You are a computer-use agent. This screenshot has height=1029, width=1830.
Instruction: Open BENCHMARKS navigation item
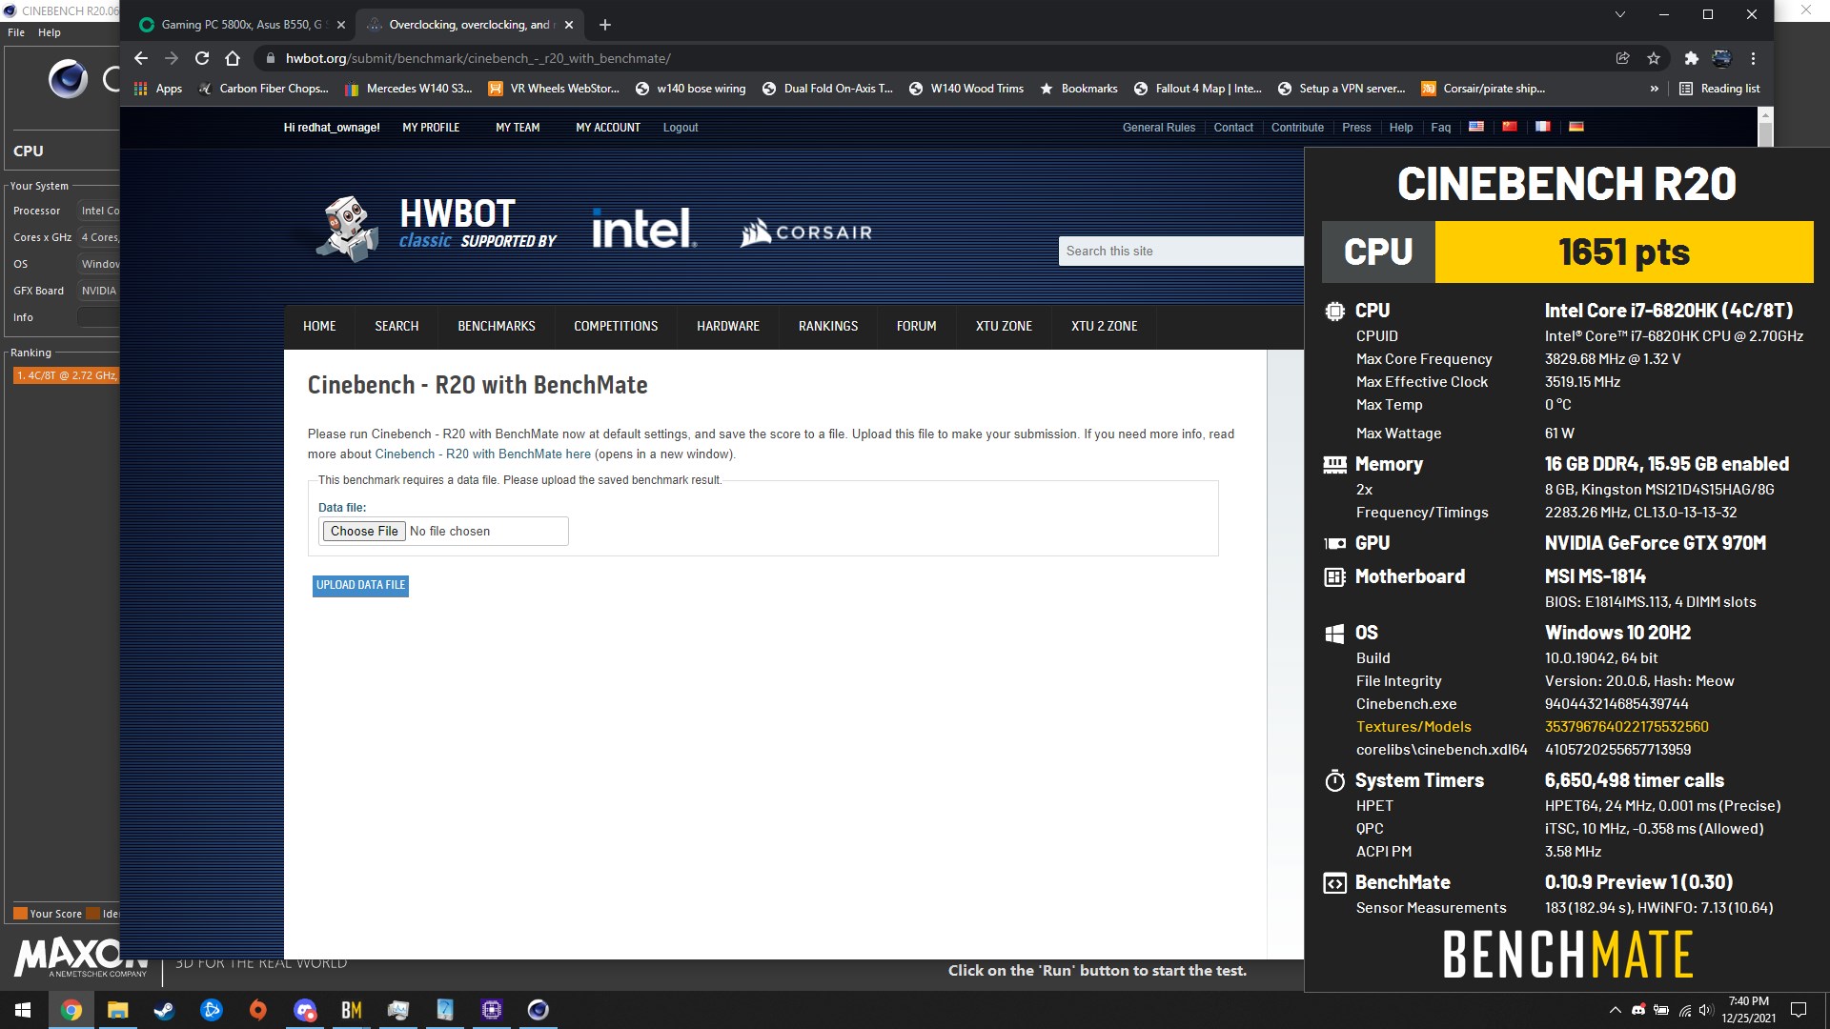497,326
